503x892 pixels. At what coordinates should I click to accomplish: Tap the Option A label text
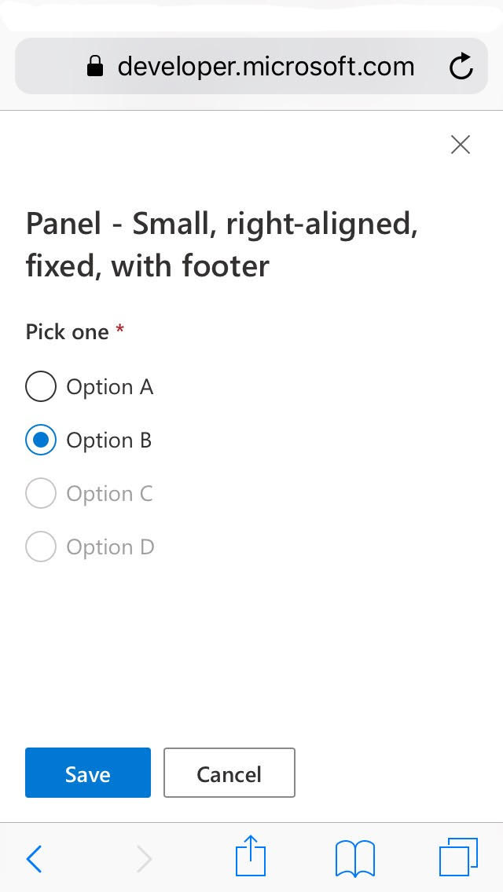click(x=109, y=386)
